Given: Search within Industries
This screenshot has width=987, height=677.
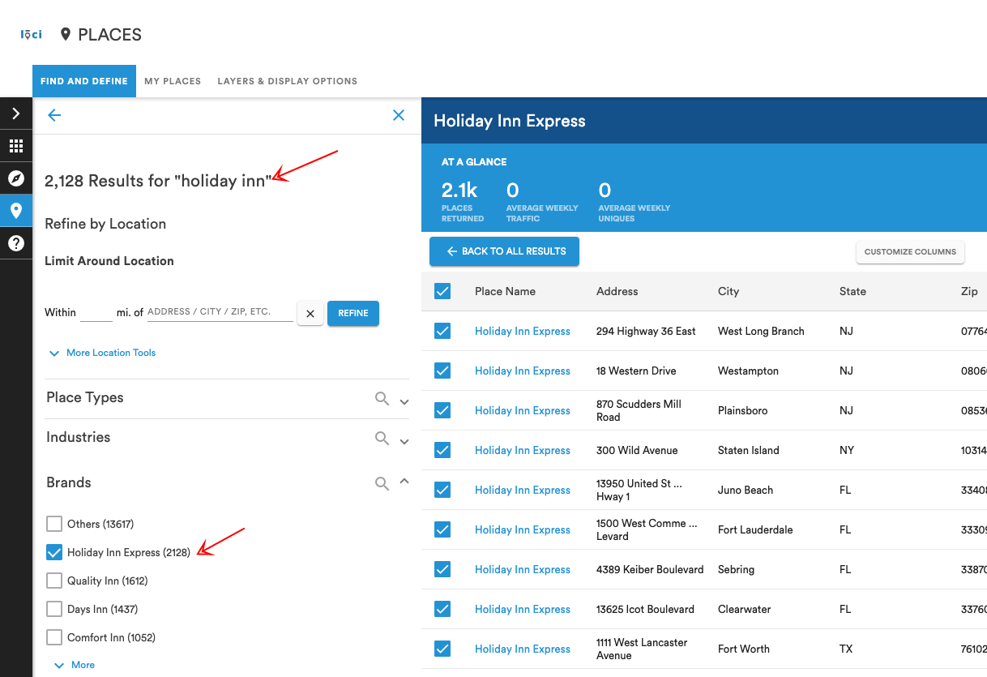Looking at the screenshot, I should pos(382,438).
